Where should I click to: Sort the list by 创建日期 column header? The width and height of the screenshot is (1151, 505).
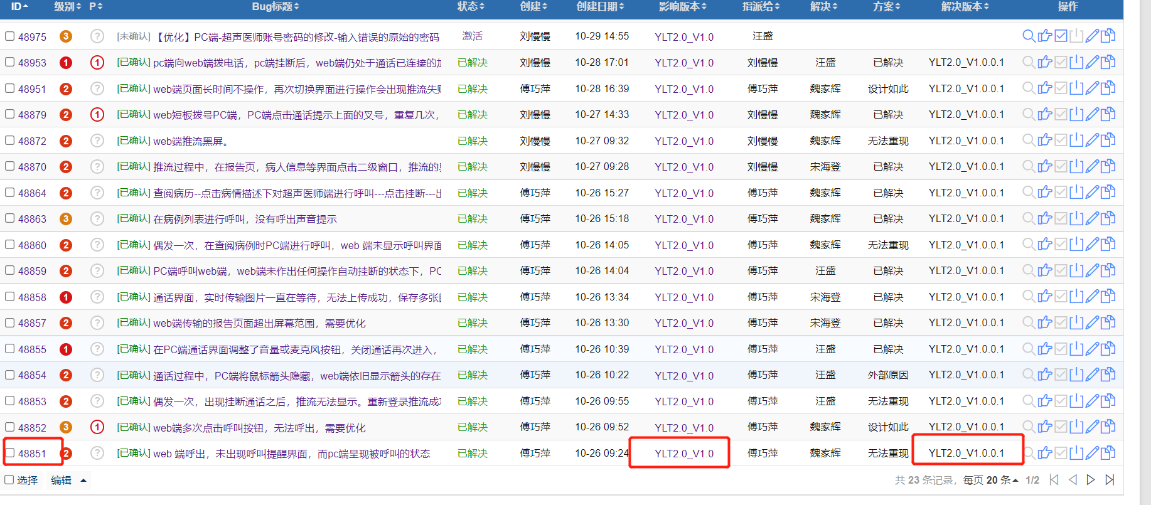pos(600,6)
